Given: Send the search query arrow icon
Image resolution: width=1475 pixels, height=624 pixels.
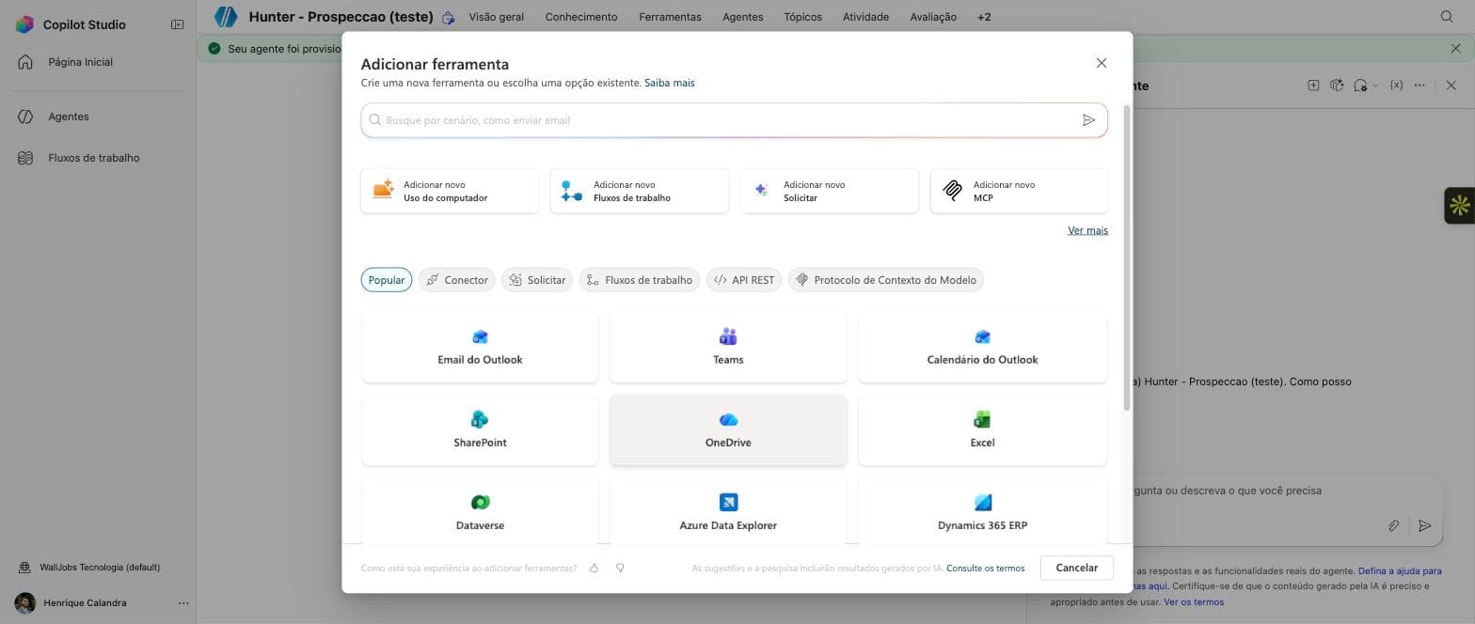Looking at the screenshot, I should (1088, 120).
